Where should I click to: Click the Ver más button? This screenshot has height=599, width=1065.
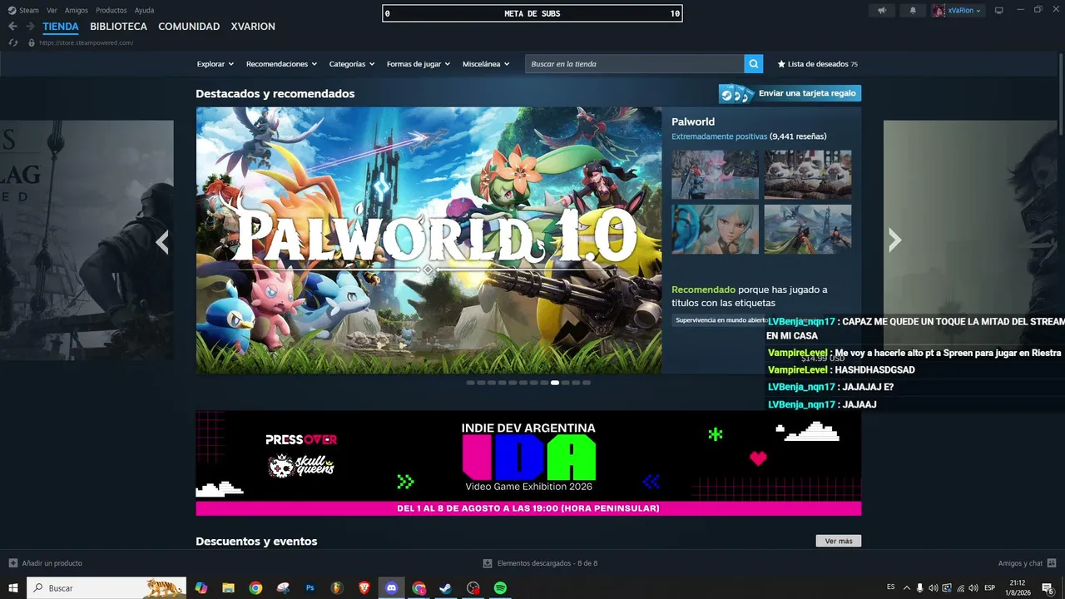click(x=839, y=541)
